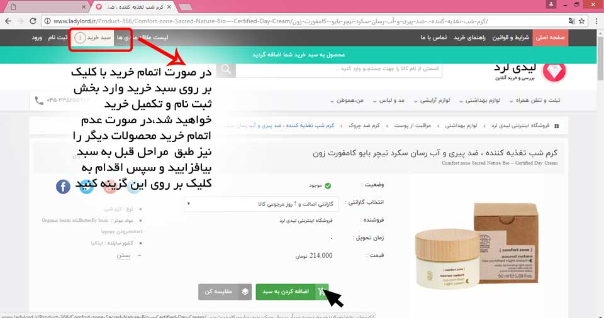The height and width of the screenshot is (318, 604).
Task: Click the cart icon on add button
Action: pyautogui.click(x=322, y=292)
